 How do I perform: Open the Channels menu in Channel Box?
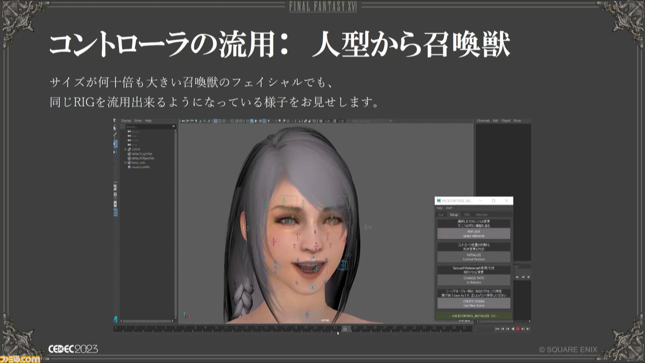[x=483, y=121]
